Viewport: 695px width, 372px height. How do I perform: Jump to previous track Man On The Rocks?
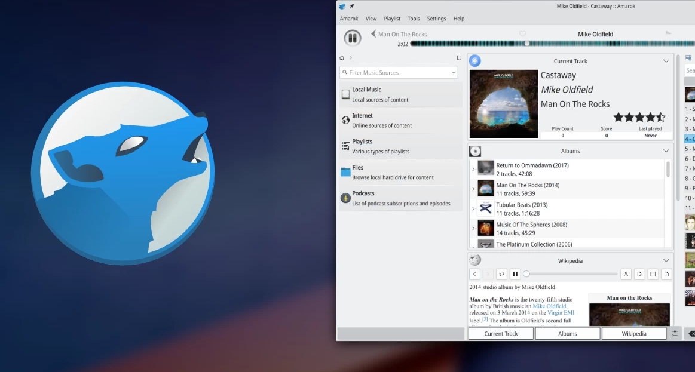coord(399,34)
